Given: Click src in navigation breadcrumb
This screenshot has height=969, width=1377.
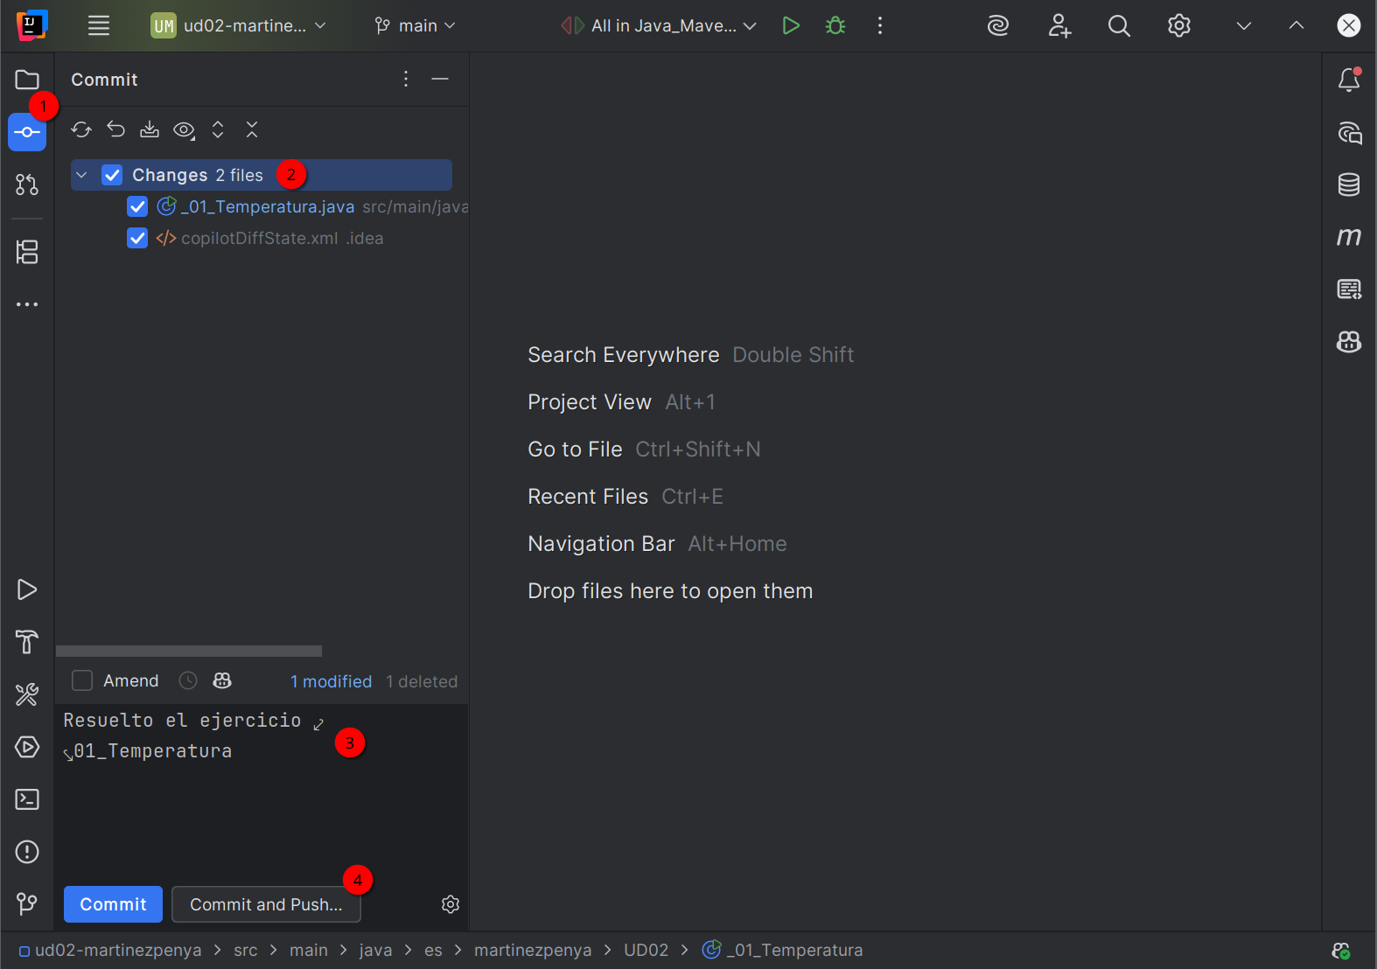Looking at the screenshot, I should click(246, 950).
